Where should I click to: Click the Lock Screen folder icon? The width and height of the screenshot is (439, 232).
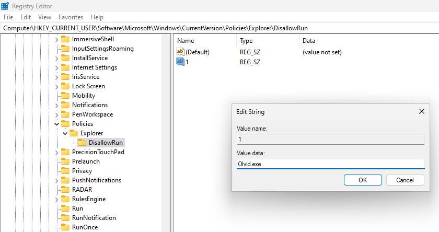pyautogui.click(x=65, y=86)
